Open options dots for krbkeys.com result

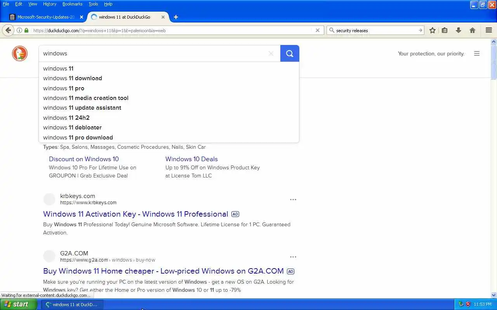[293, 200]
